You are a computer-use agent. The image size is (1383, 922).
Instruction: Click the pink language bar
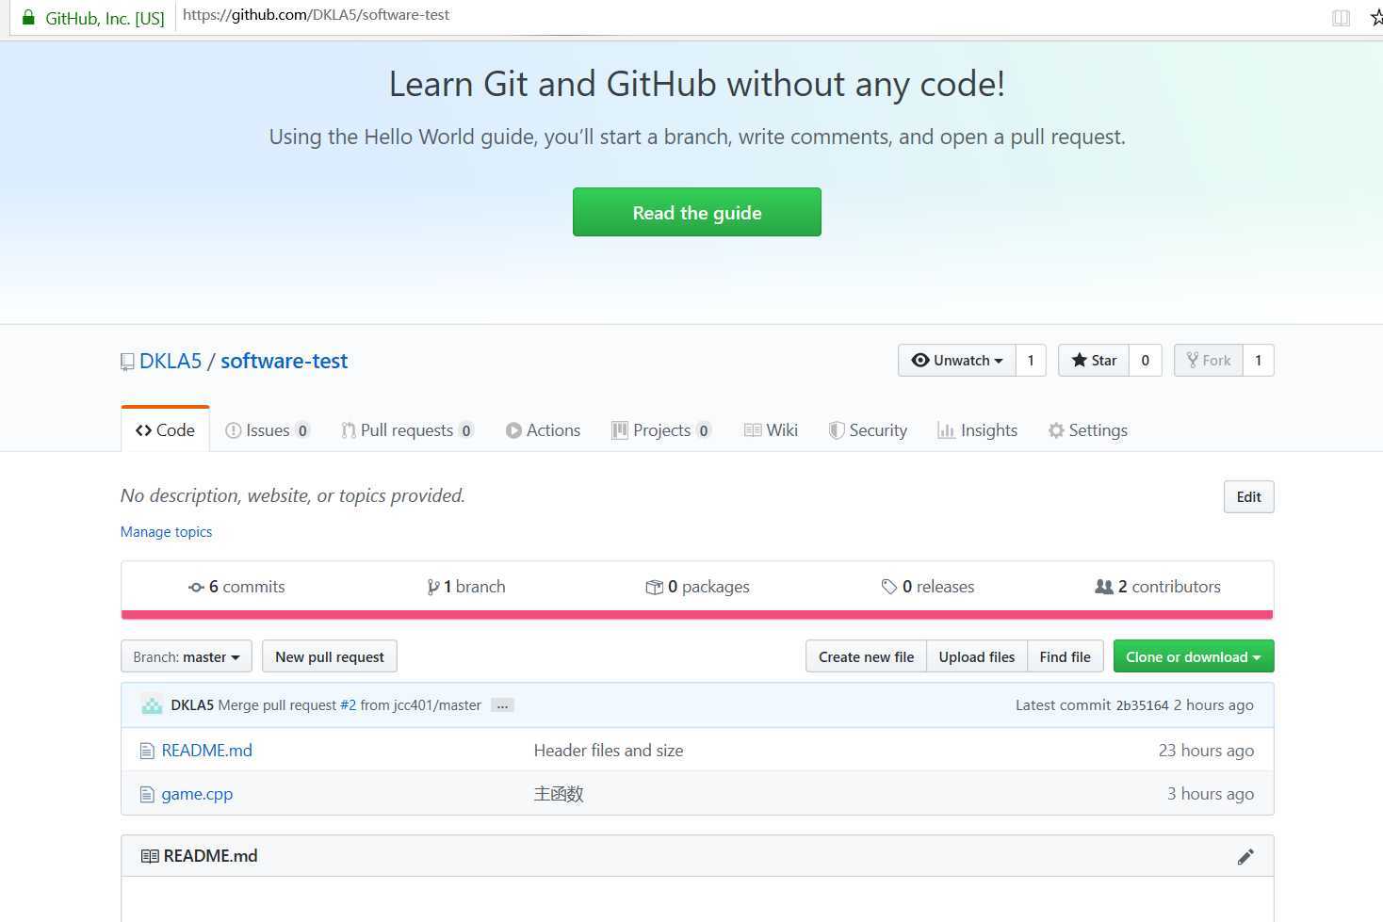click(697, 615)
